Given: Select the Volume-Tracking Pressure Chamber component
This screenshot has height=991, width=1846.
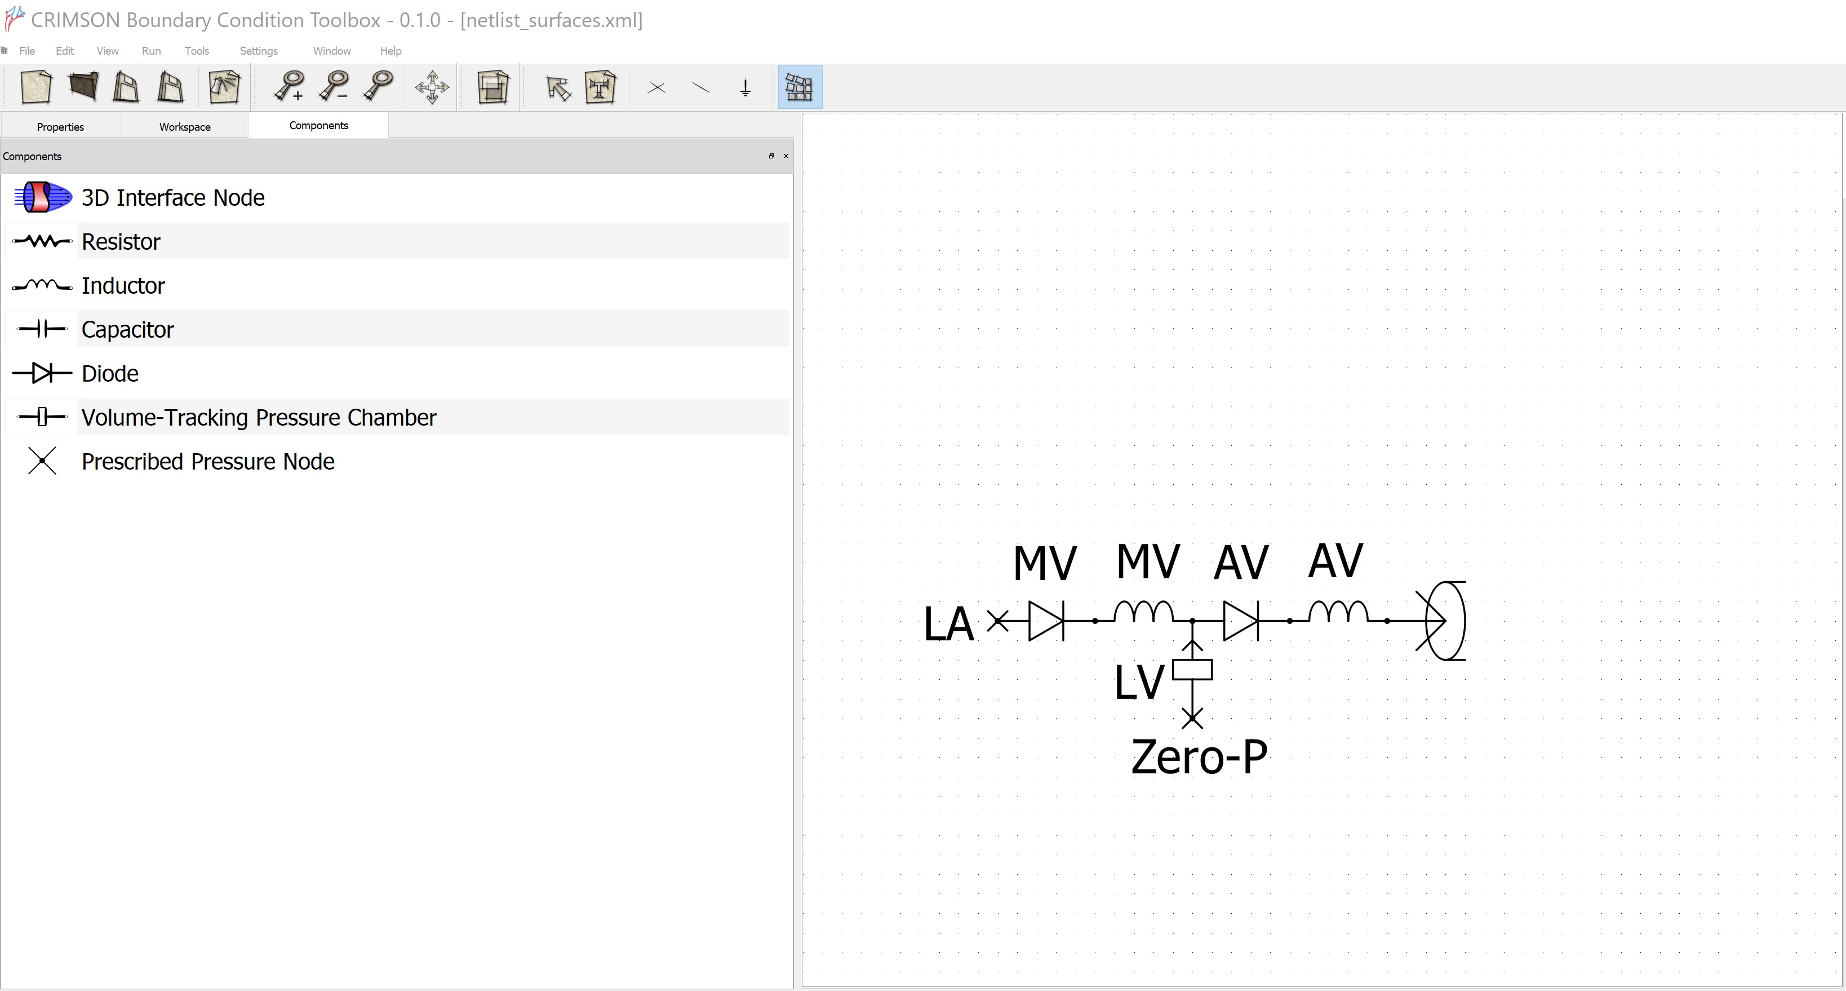Looking at the screenshot, I should point(258,417).
